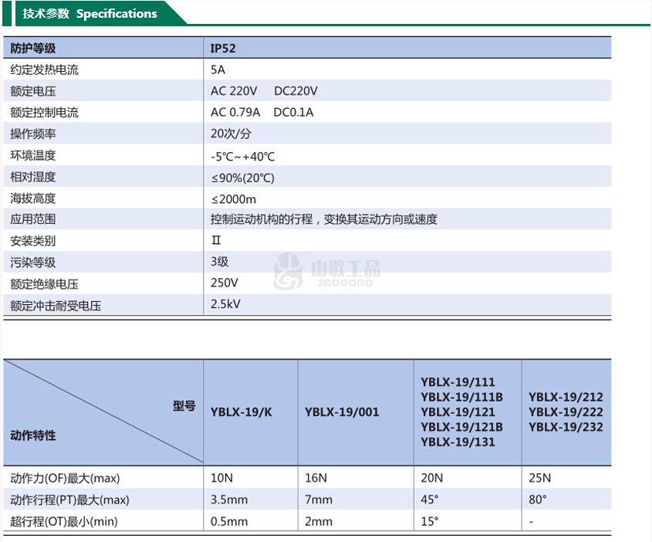Click the YBLX-19/121 model name

(458, 412)
